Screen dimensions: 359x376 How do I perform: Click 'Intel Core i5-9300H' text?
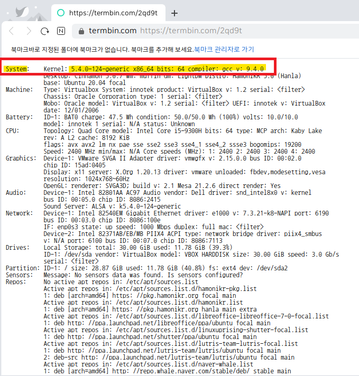169,131
